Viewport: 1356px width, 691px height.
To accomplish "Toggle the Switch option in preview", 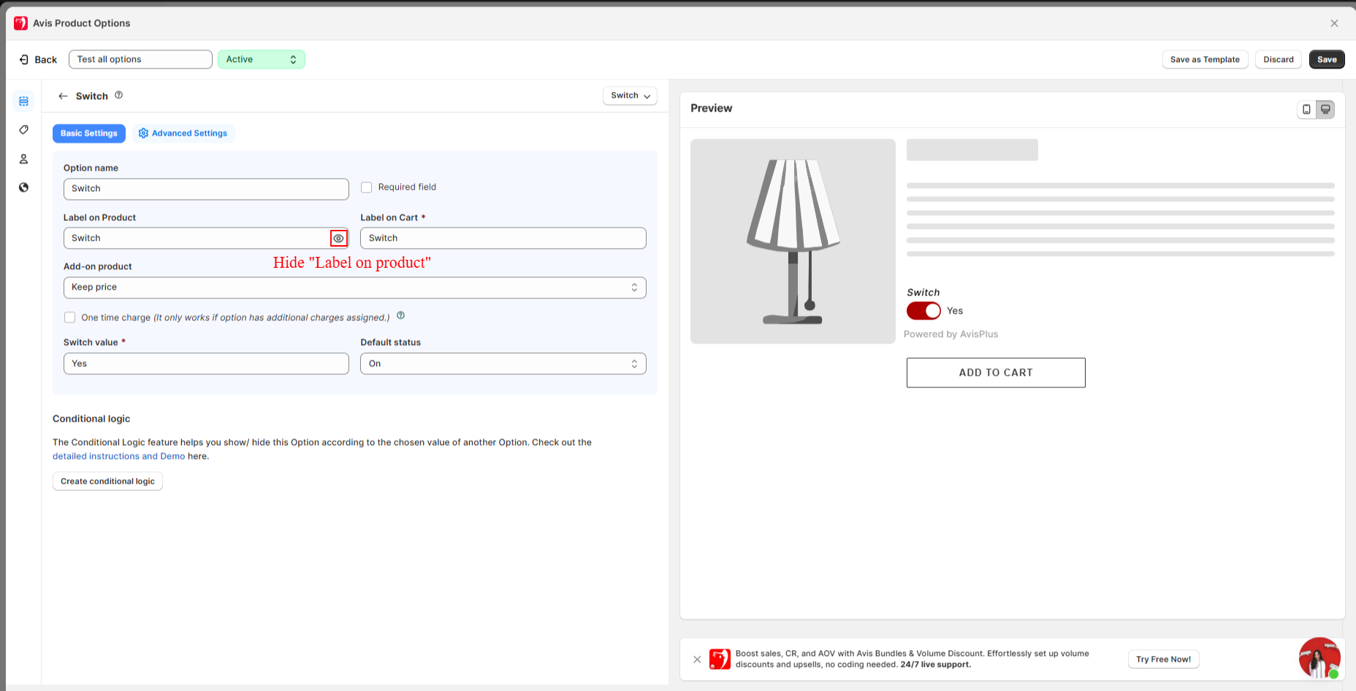I will click(923, 311).
